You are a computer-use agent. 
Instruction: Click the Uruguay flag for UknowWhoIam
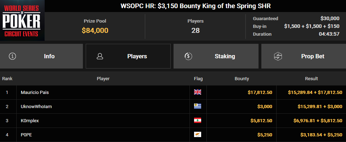(x=198, y=107)
